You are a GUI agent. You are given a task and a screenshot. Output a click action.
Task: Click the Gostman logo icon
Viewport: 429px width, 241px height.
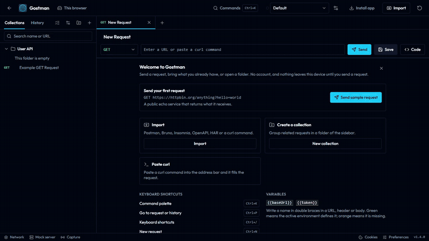(x=23, y=8)
